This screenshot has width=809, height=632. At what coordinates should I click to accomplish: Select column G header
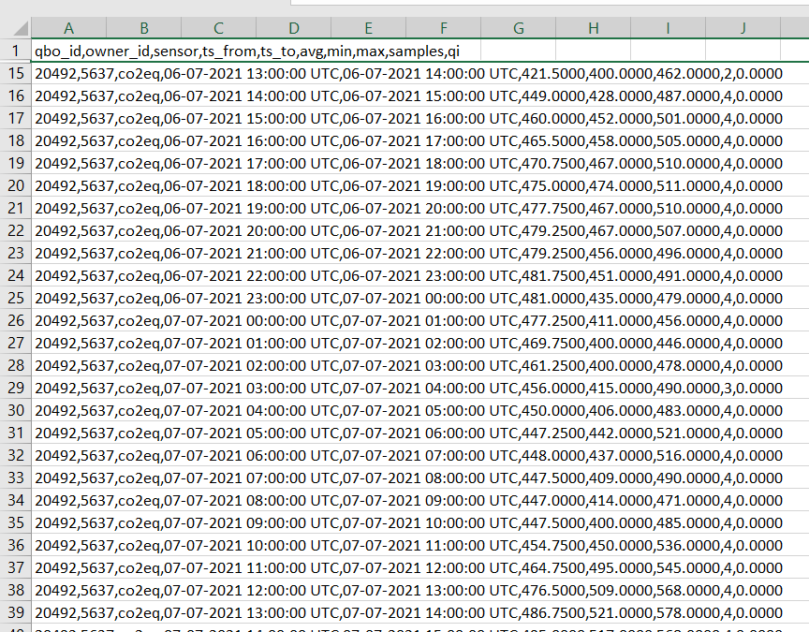(518, 28)
